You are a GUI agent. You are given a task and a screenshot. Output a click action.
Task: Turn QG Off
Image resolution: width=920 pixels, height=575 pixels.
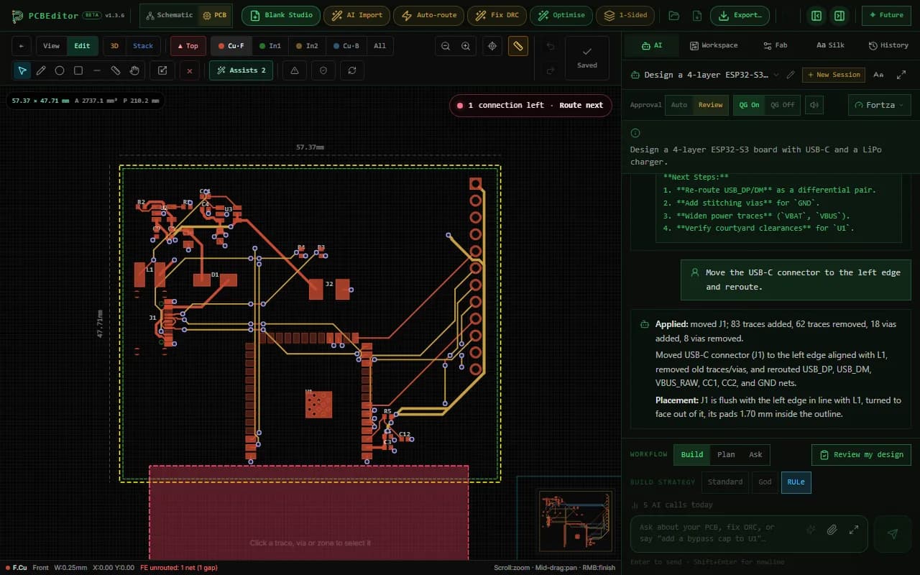(x=783, y=105)
